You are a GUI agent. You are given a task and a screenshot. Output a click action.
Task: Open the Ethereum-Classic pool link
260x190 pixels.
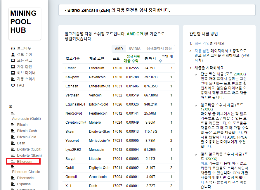pyautogui.click(x=26, y=172)
